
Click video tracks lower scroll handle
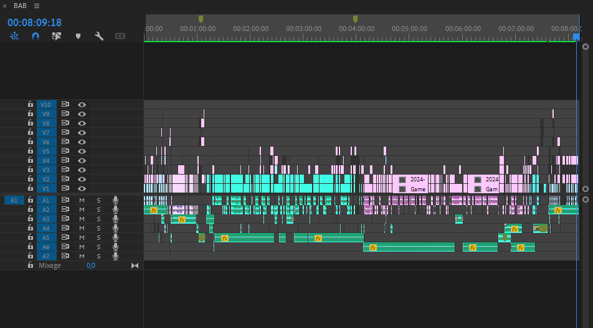pos(586,189)
